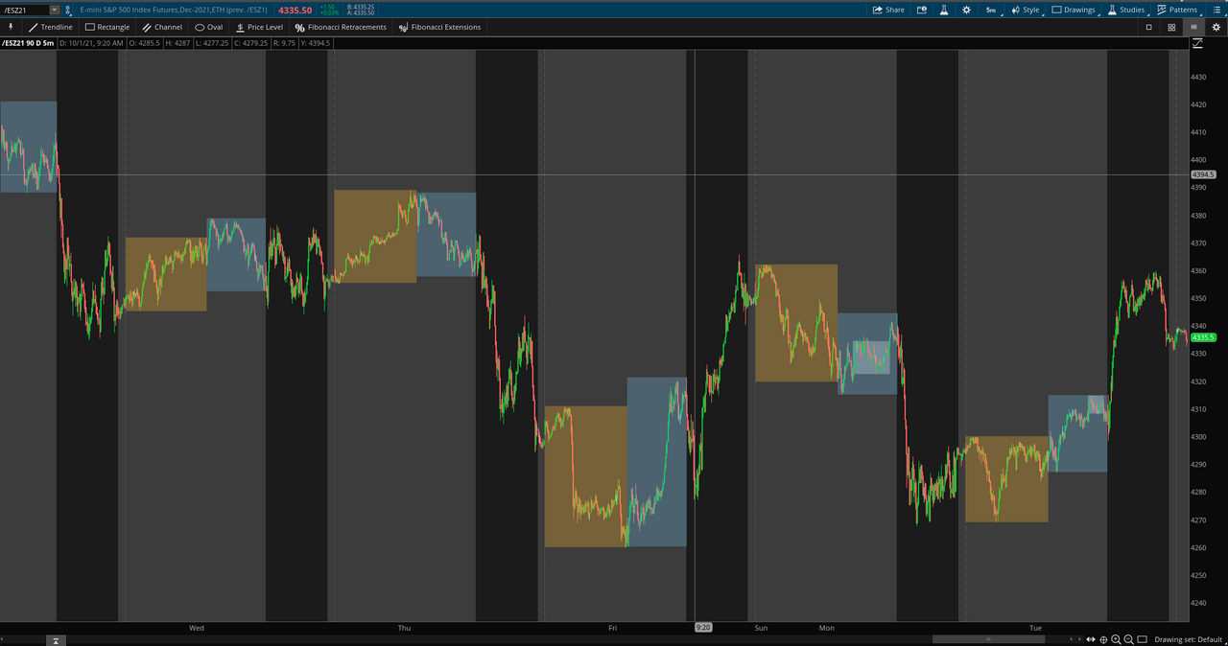This screenshot has height=646, width=1228.
Task: Select Fibonacci Retracements tool
Action: coord(341,27)
